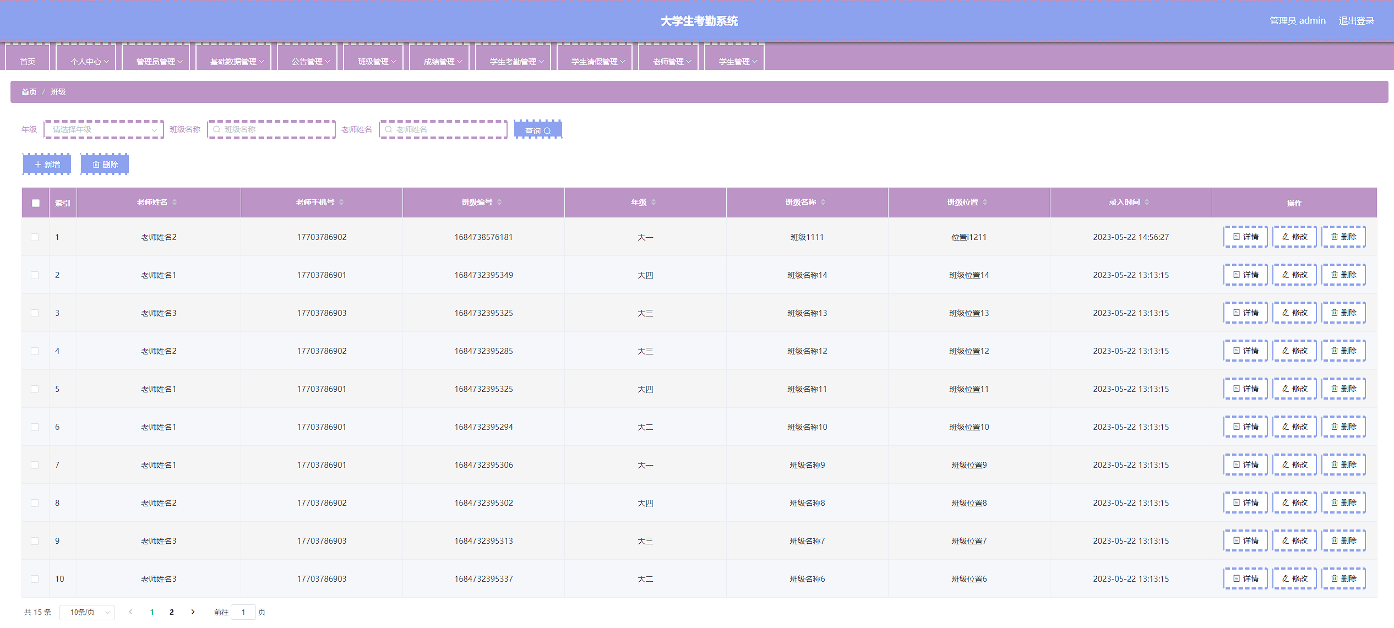The height and width of the screenshot is (628, 1394).
Task: Click 退出登录 link
Action: click(x=1356, y=20)
